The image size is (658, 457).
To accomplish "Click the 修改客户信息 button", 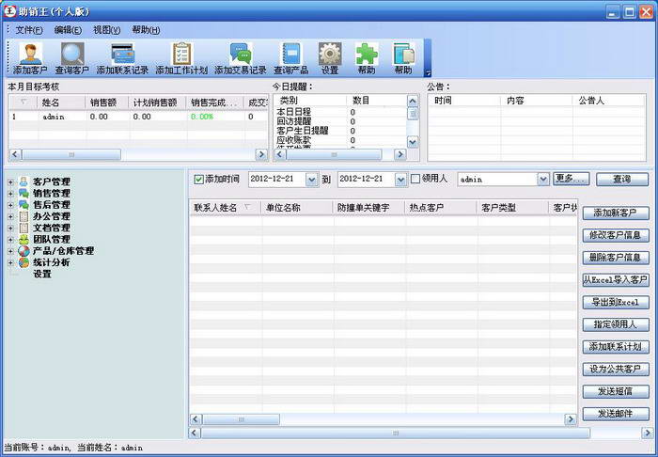I will click(616, 235).
